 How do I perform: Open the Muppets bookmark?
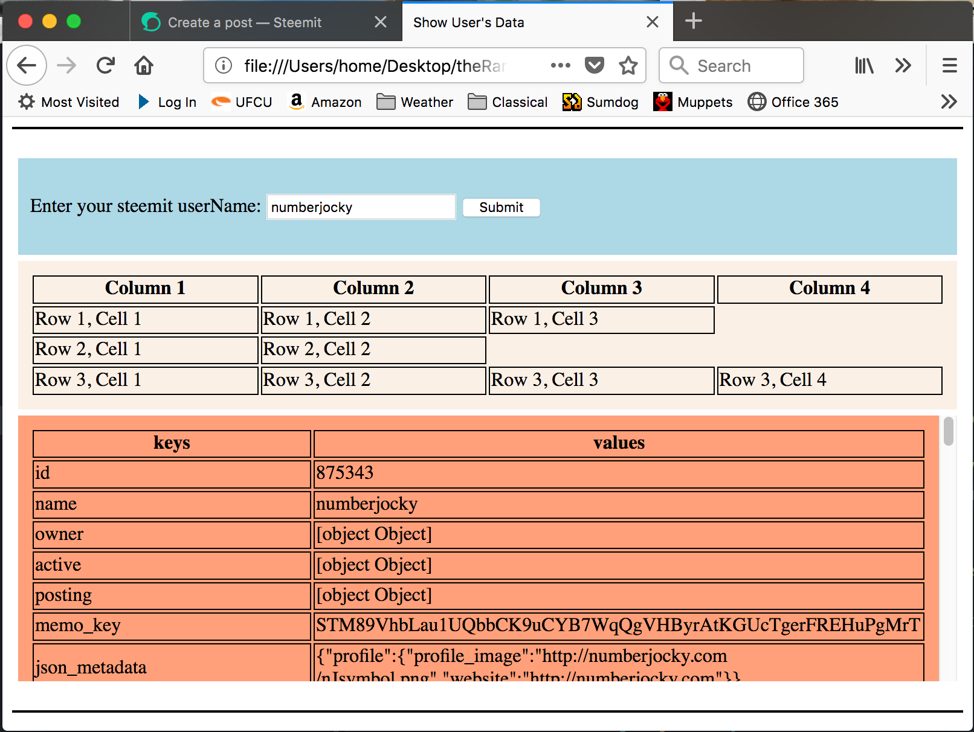pos(693,102)
